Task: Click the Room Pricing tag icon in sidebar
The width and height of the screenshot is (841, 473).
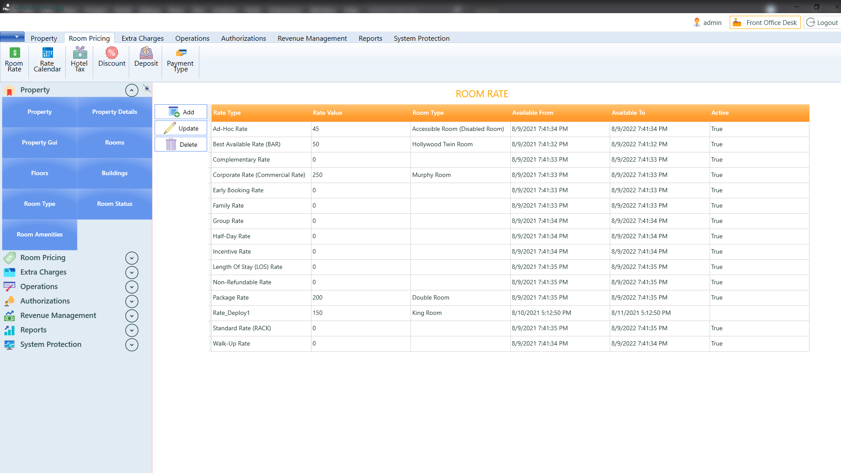Action: coord(9,258)
